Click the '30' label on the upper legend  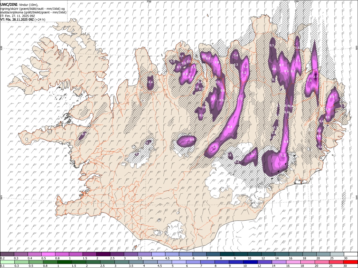pyautogui.click(x=346, y=258)
